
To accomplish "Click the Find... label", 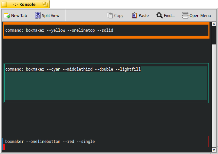I will (169, 15).
